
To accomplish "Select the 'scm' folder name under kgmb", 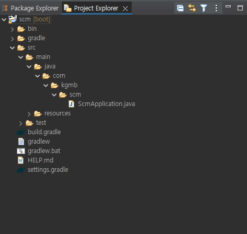I will pos(75,95).
